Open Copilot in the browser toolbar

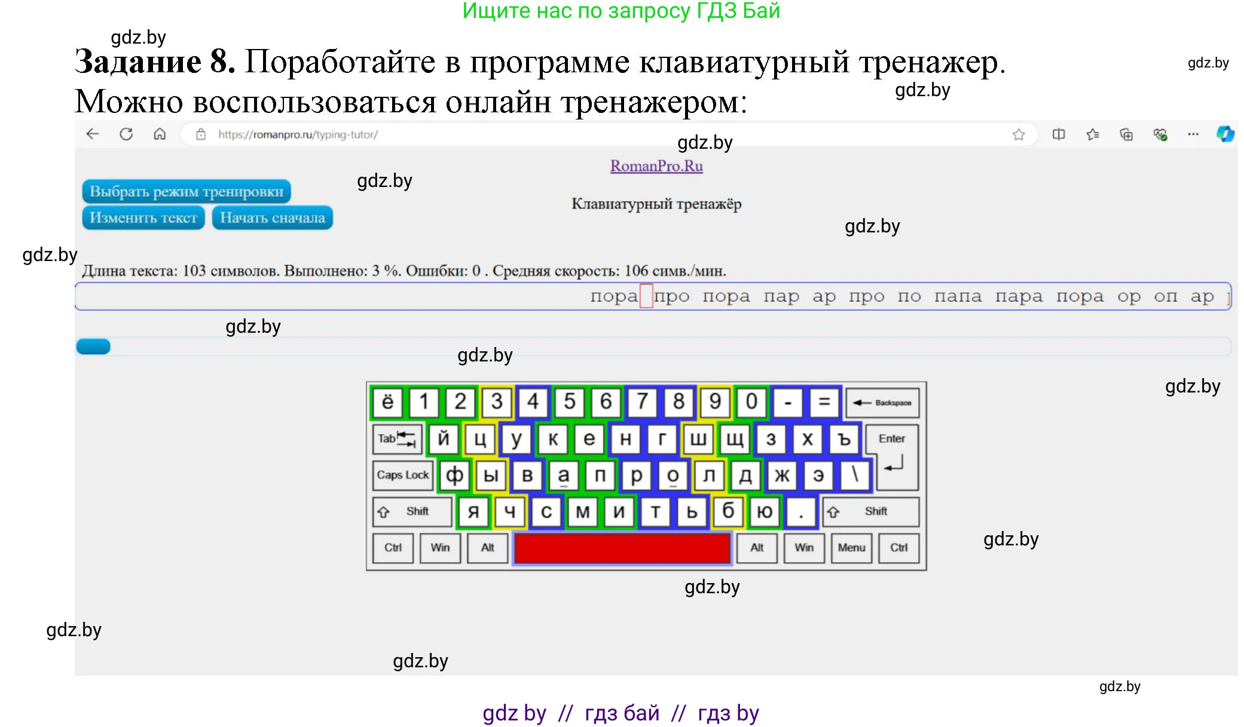1225,134
